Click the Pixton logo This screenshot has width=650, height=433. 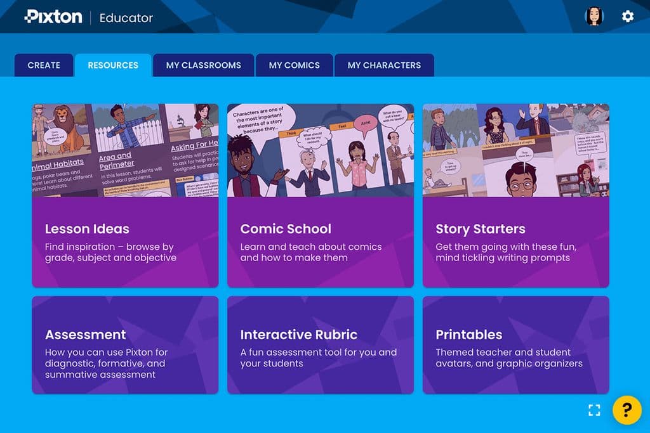pos(52,17)
